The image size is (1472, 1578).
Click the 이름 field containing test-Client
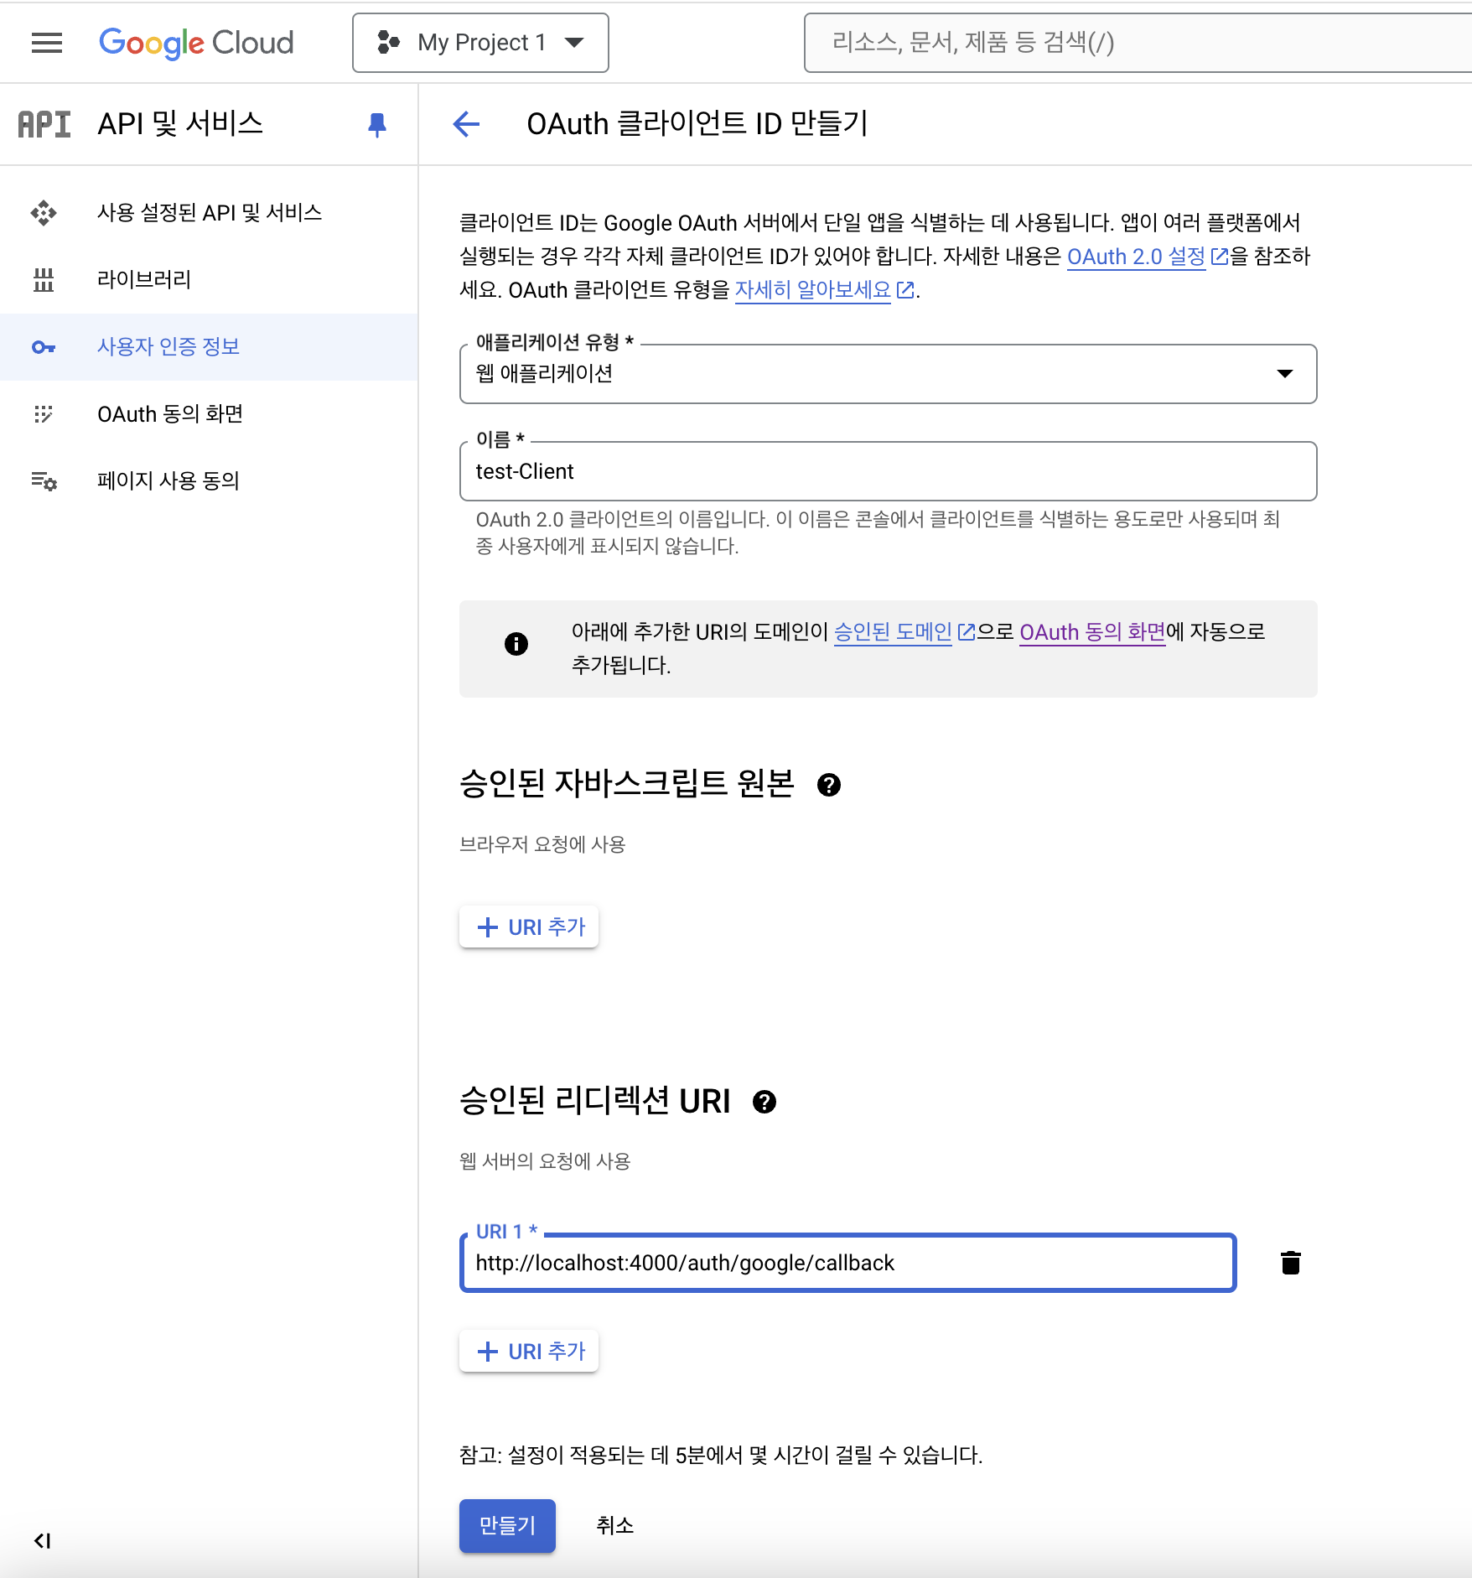888,471
